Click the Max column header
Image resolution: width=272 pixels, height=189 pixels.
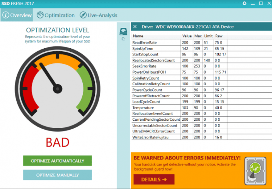[x=198, y=36]
